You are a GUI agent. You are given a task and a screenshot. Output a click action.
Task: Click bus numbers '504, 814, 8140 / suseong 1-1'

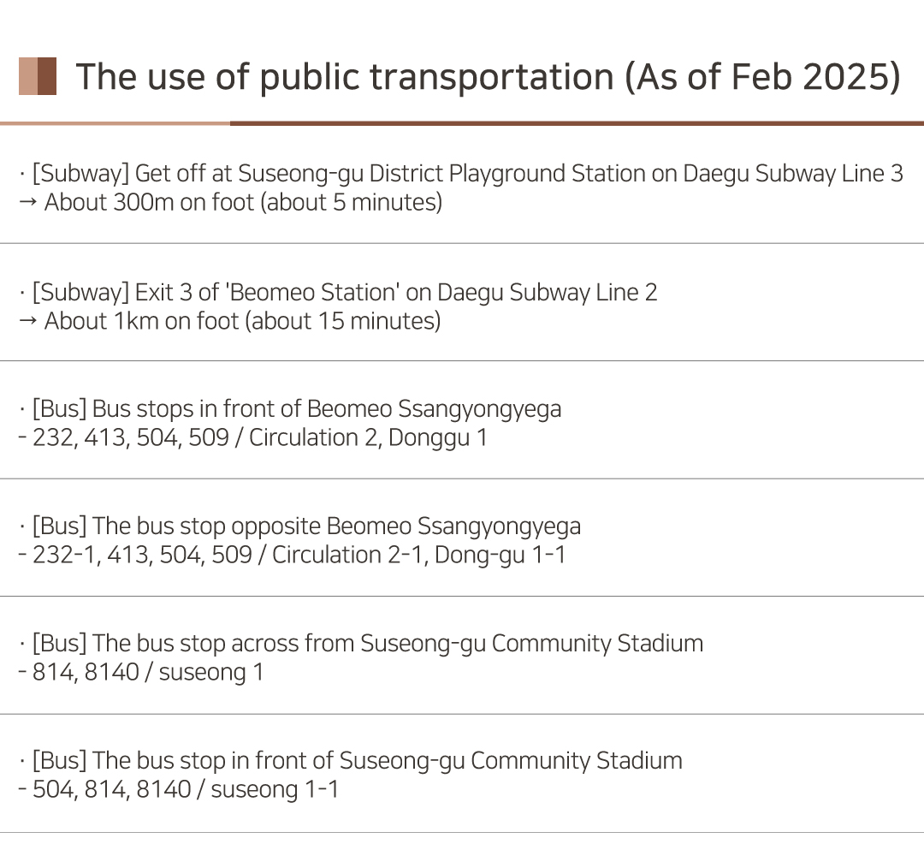186,790
